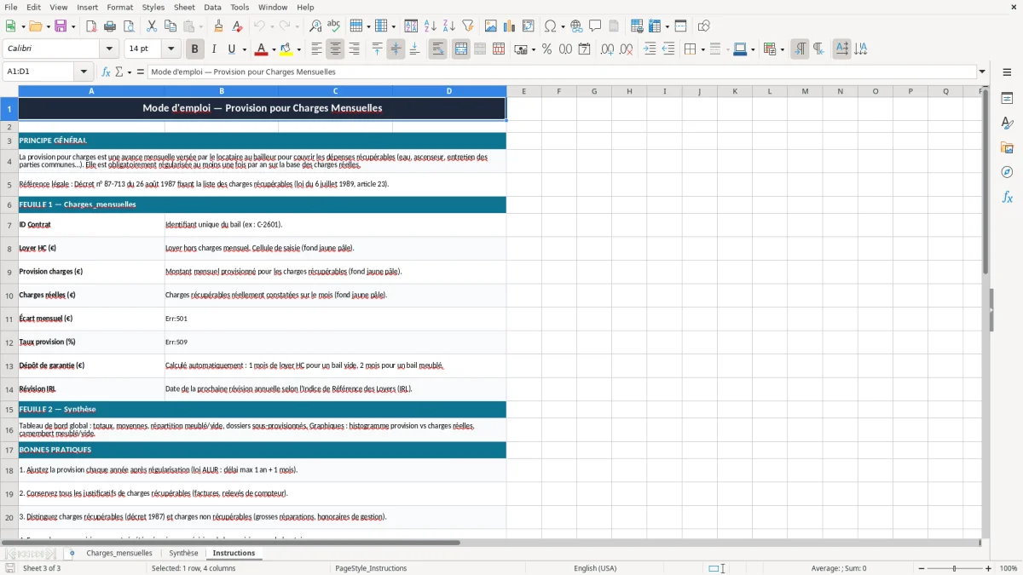The image size is (1023, 575).
Task: Open the Font Color dropdown arrow
Action: coord(273,49)
